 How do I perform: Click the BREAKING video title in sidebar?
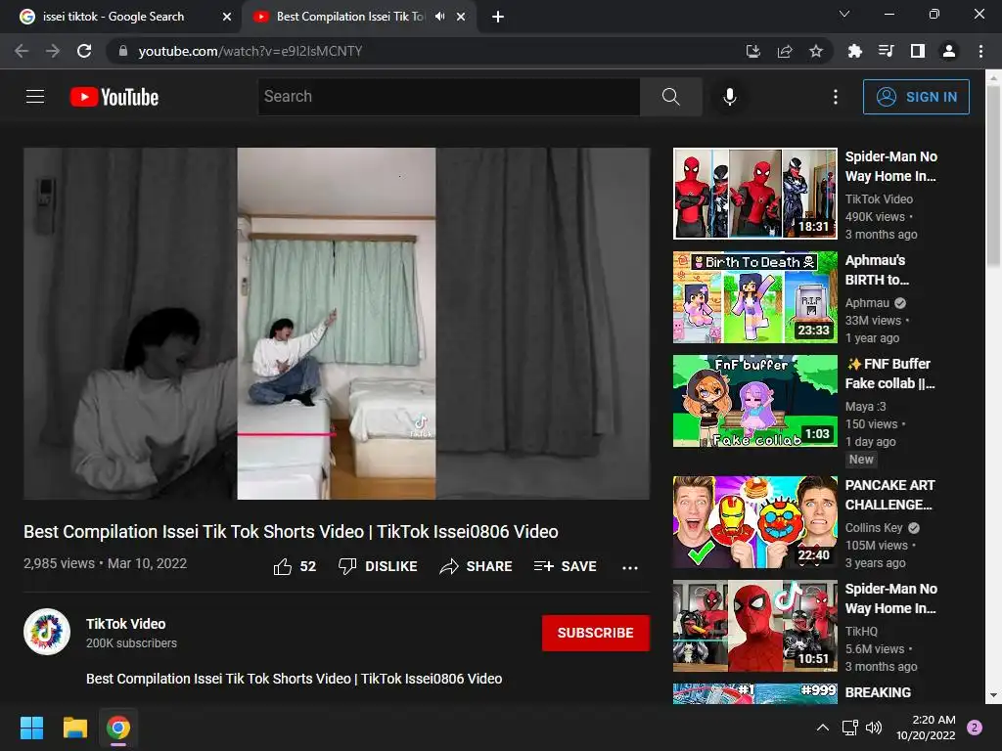point(878,692)
